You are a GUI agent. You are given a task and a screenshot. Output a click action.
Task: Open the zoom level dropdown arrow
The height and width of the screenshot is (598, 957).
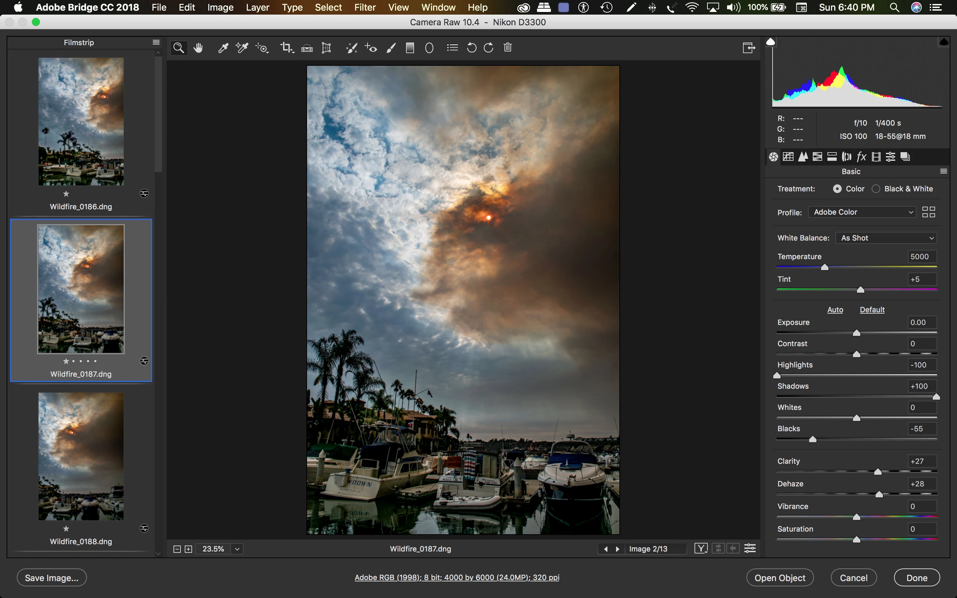237,549
